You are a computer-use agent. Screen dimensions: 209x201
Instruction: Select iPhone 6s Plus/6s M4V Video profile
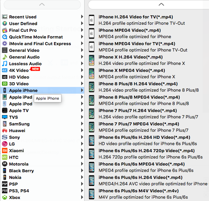click(x=139, y=191)
